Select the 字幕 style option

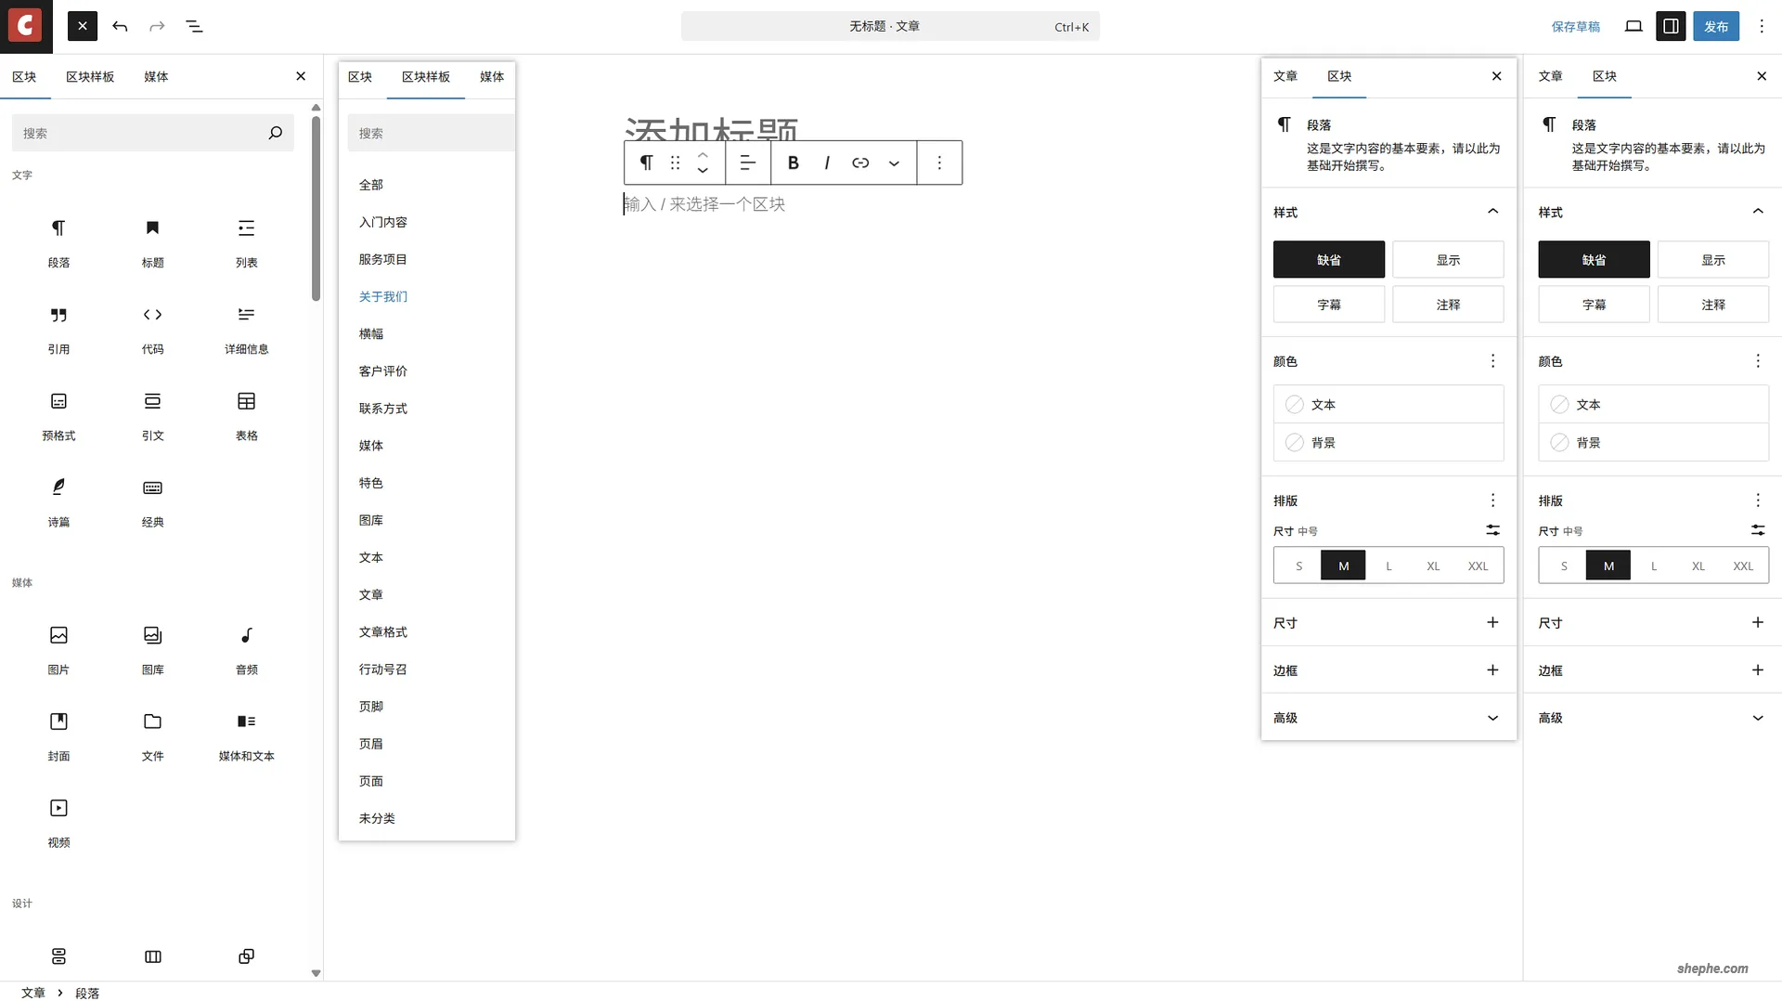1329,304
